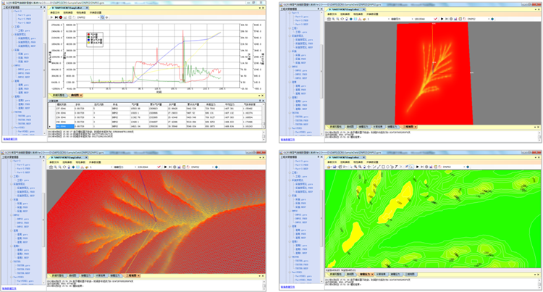Click rotate view icon in red 3D pressure window
The height and width of the screenshot is (292, 543).
(342, 19)
